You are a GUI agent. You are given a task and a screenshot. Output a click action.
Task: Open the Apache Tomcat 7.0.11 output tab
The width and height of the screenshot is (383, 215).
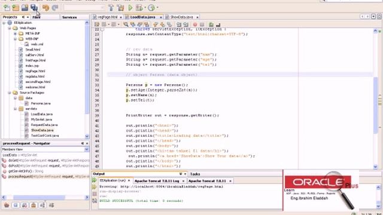tap(208, 181)
